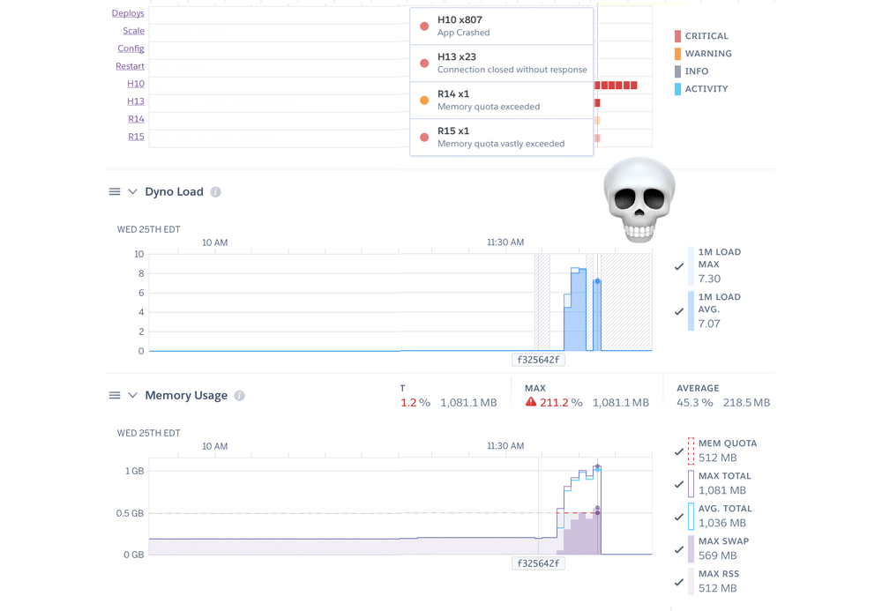
Task: Open the Deploys link in the sidebar
Action: coord(128,12)
